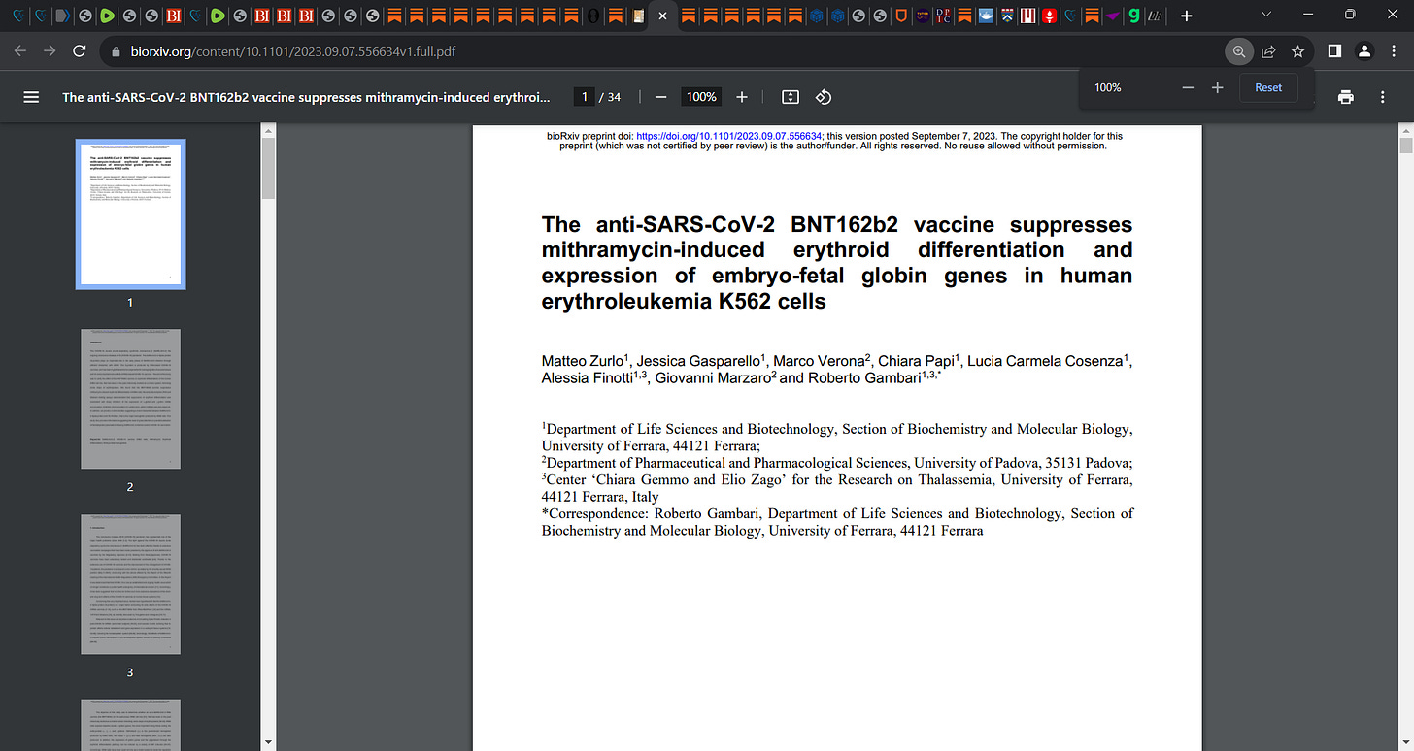The width and height of the screenshot is (1414, 751).
Task: Switch to the orange shield outline tab
Action: [x=901, y=16]
